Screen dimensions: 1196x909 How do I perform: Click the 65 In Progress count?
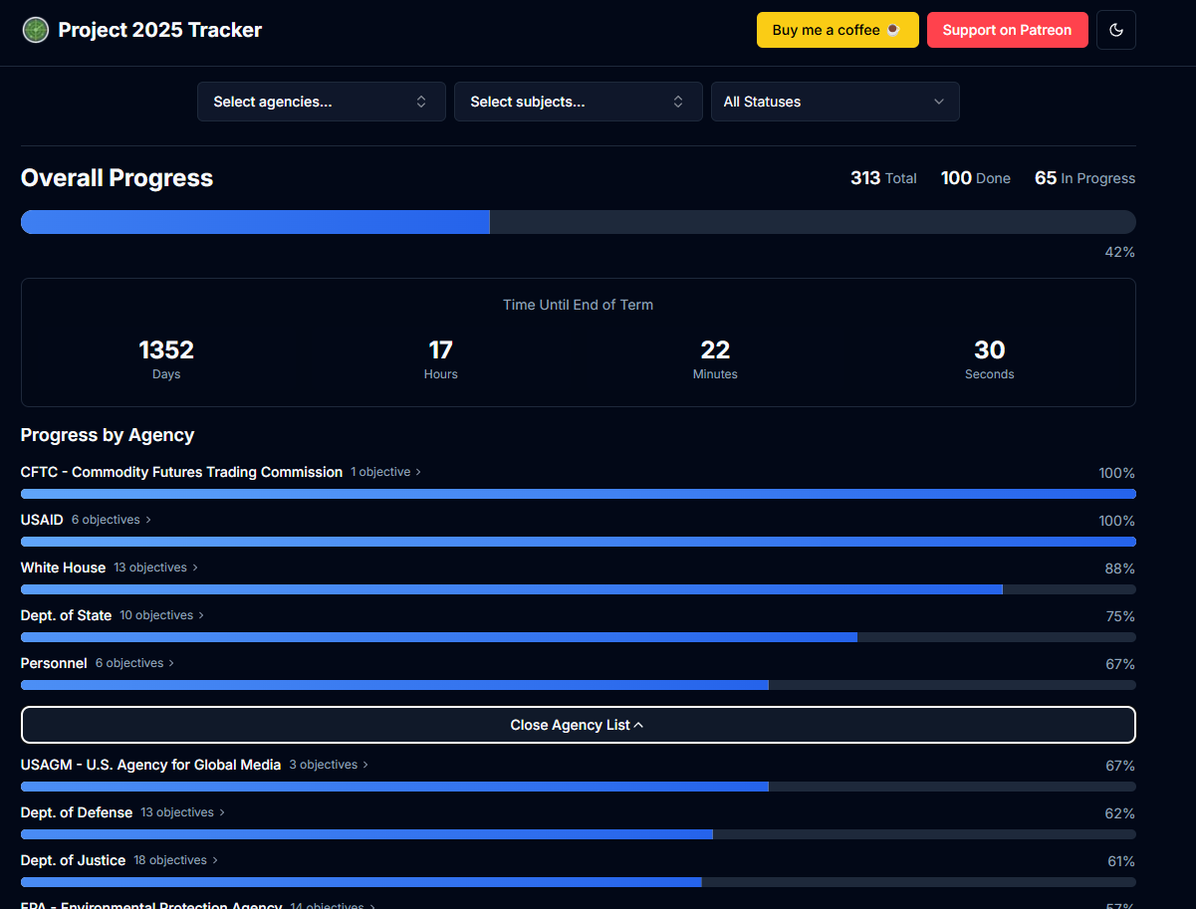1084,178
